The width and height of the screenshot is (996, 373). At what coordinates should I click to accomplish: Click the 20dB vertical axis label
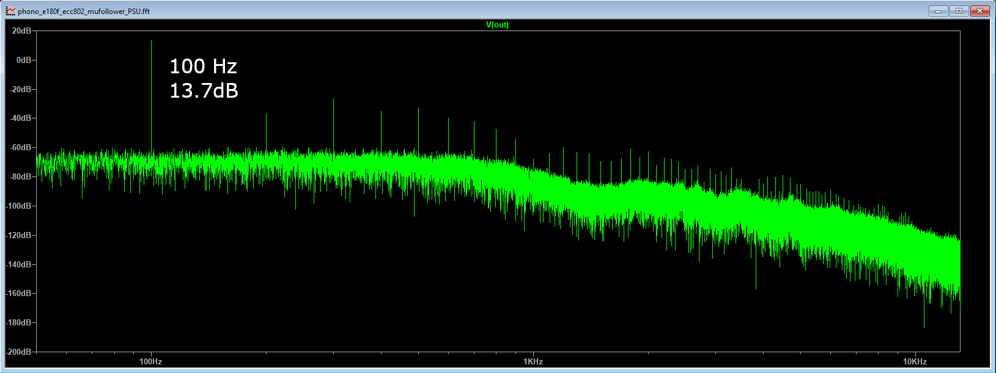click(21, 31)
